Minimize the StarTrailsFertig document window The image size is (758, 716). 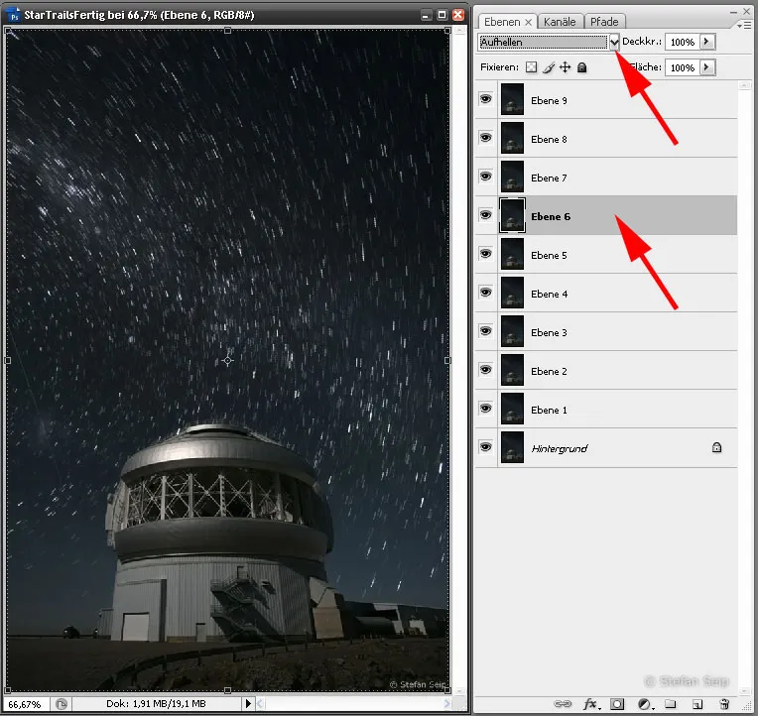pos(426,15)
